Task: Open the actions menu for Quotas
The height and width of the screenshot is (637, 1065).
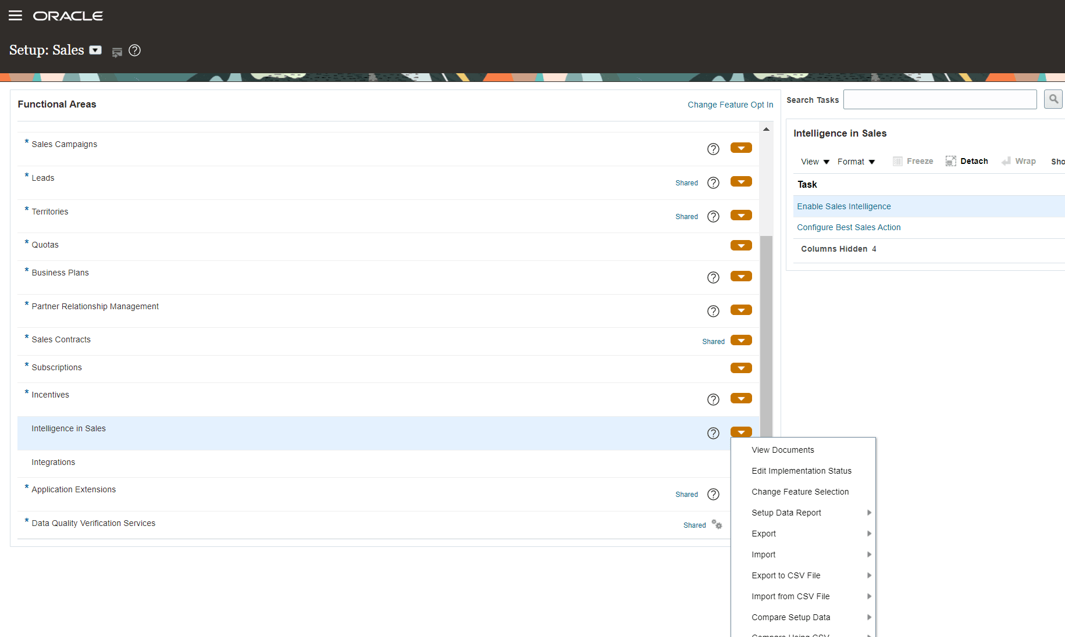Action: 741,246
